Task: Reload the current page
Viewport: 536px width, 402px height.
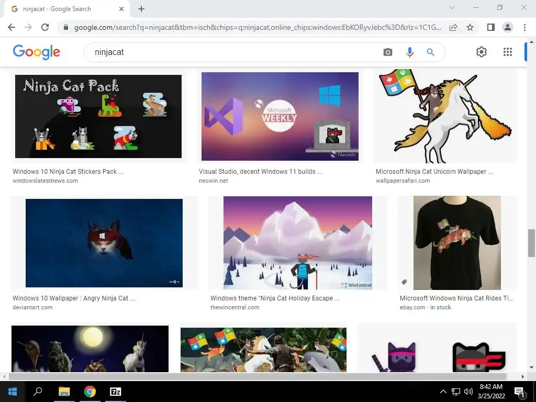Action: point(45,27)
